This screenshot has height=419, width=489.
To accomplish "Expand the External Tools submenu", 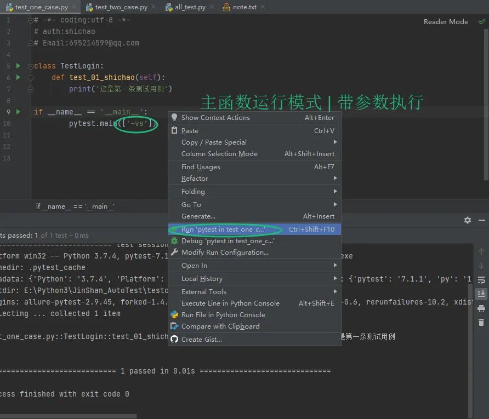I will (x=254, y=291).
